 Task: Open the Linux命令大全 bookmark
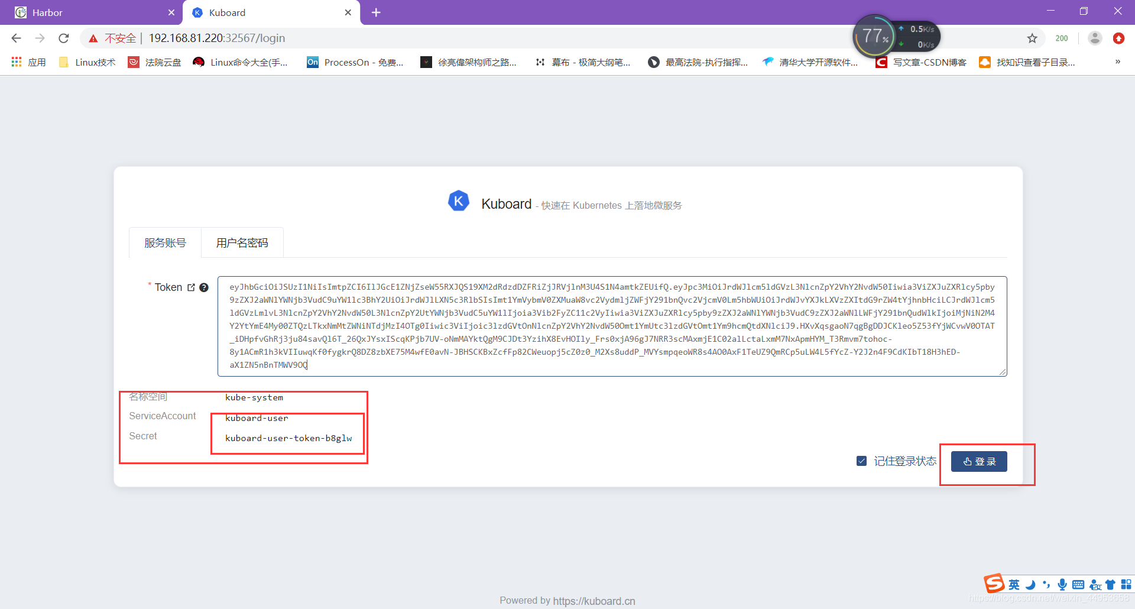[x=241, y=62]
